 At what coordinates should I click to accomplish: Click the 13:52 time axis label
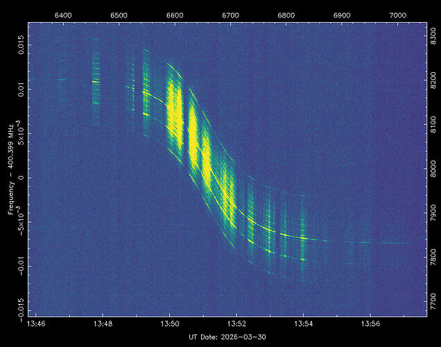click(x=237, y=323)
